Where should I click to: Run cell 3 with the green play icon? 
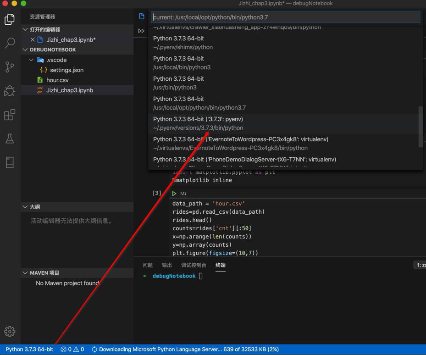[174, 194]
